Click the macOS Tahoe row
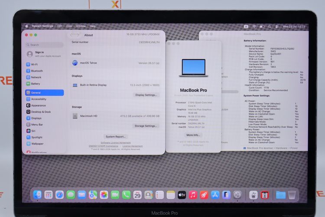 (116, 63)
